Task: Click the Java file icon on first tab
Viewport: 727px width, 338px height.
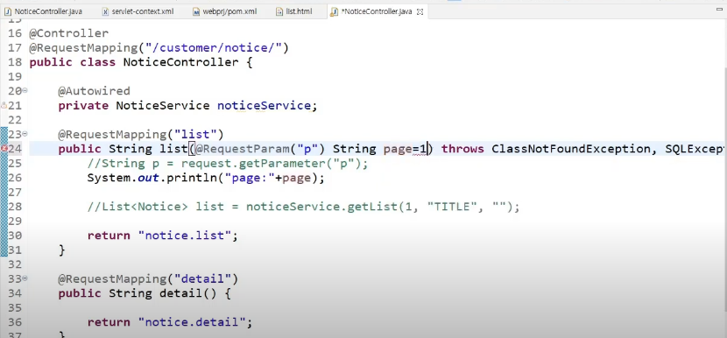Action: [8, 11]
